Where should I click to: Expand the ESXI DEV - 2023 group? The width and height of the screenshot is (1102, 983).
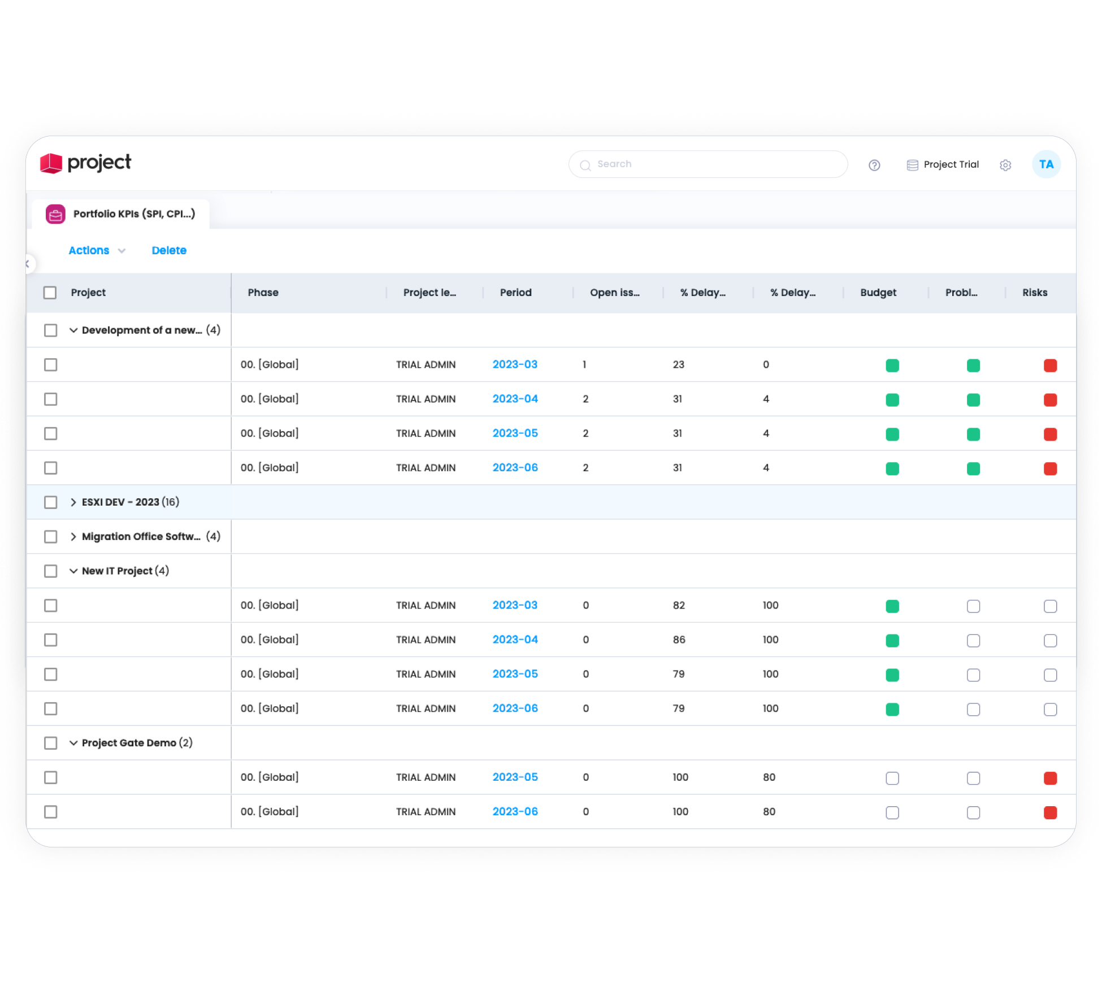pos(73,502)
